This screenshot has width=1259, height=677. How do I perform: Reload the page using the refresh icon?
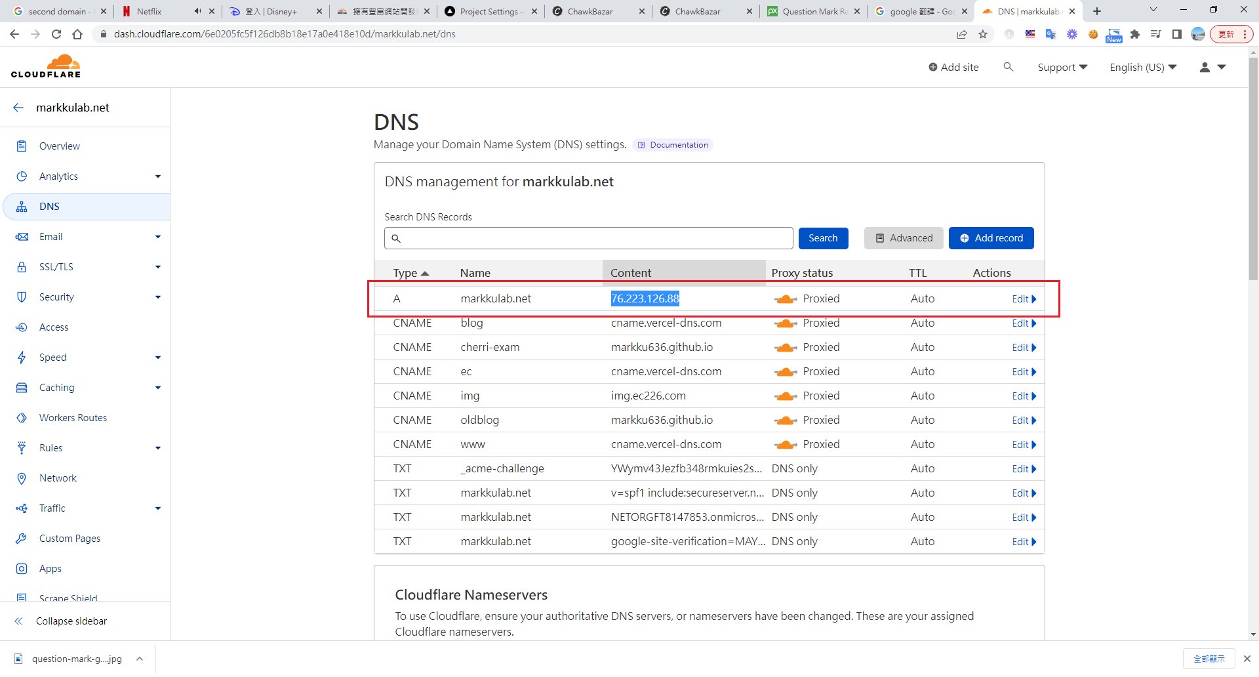click(x=56, y=34)
